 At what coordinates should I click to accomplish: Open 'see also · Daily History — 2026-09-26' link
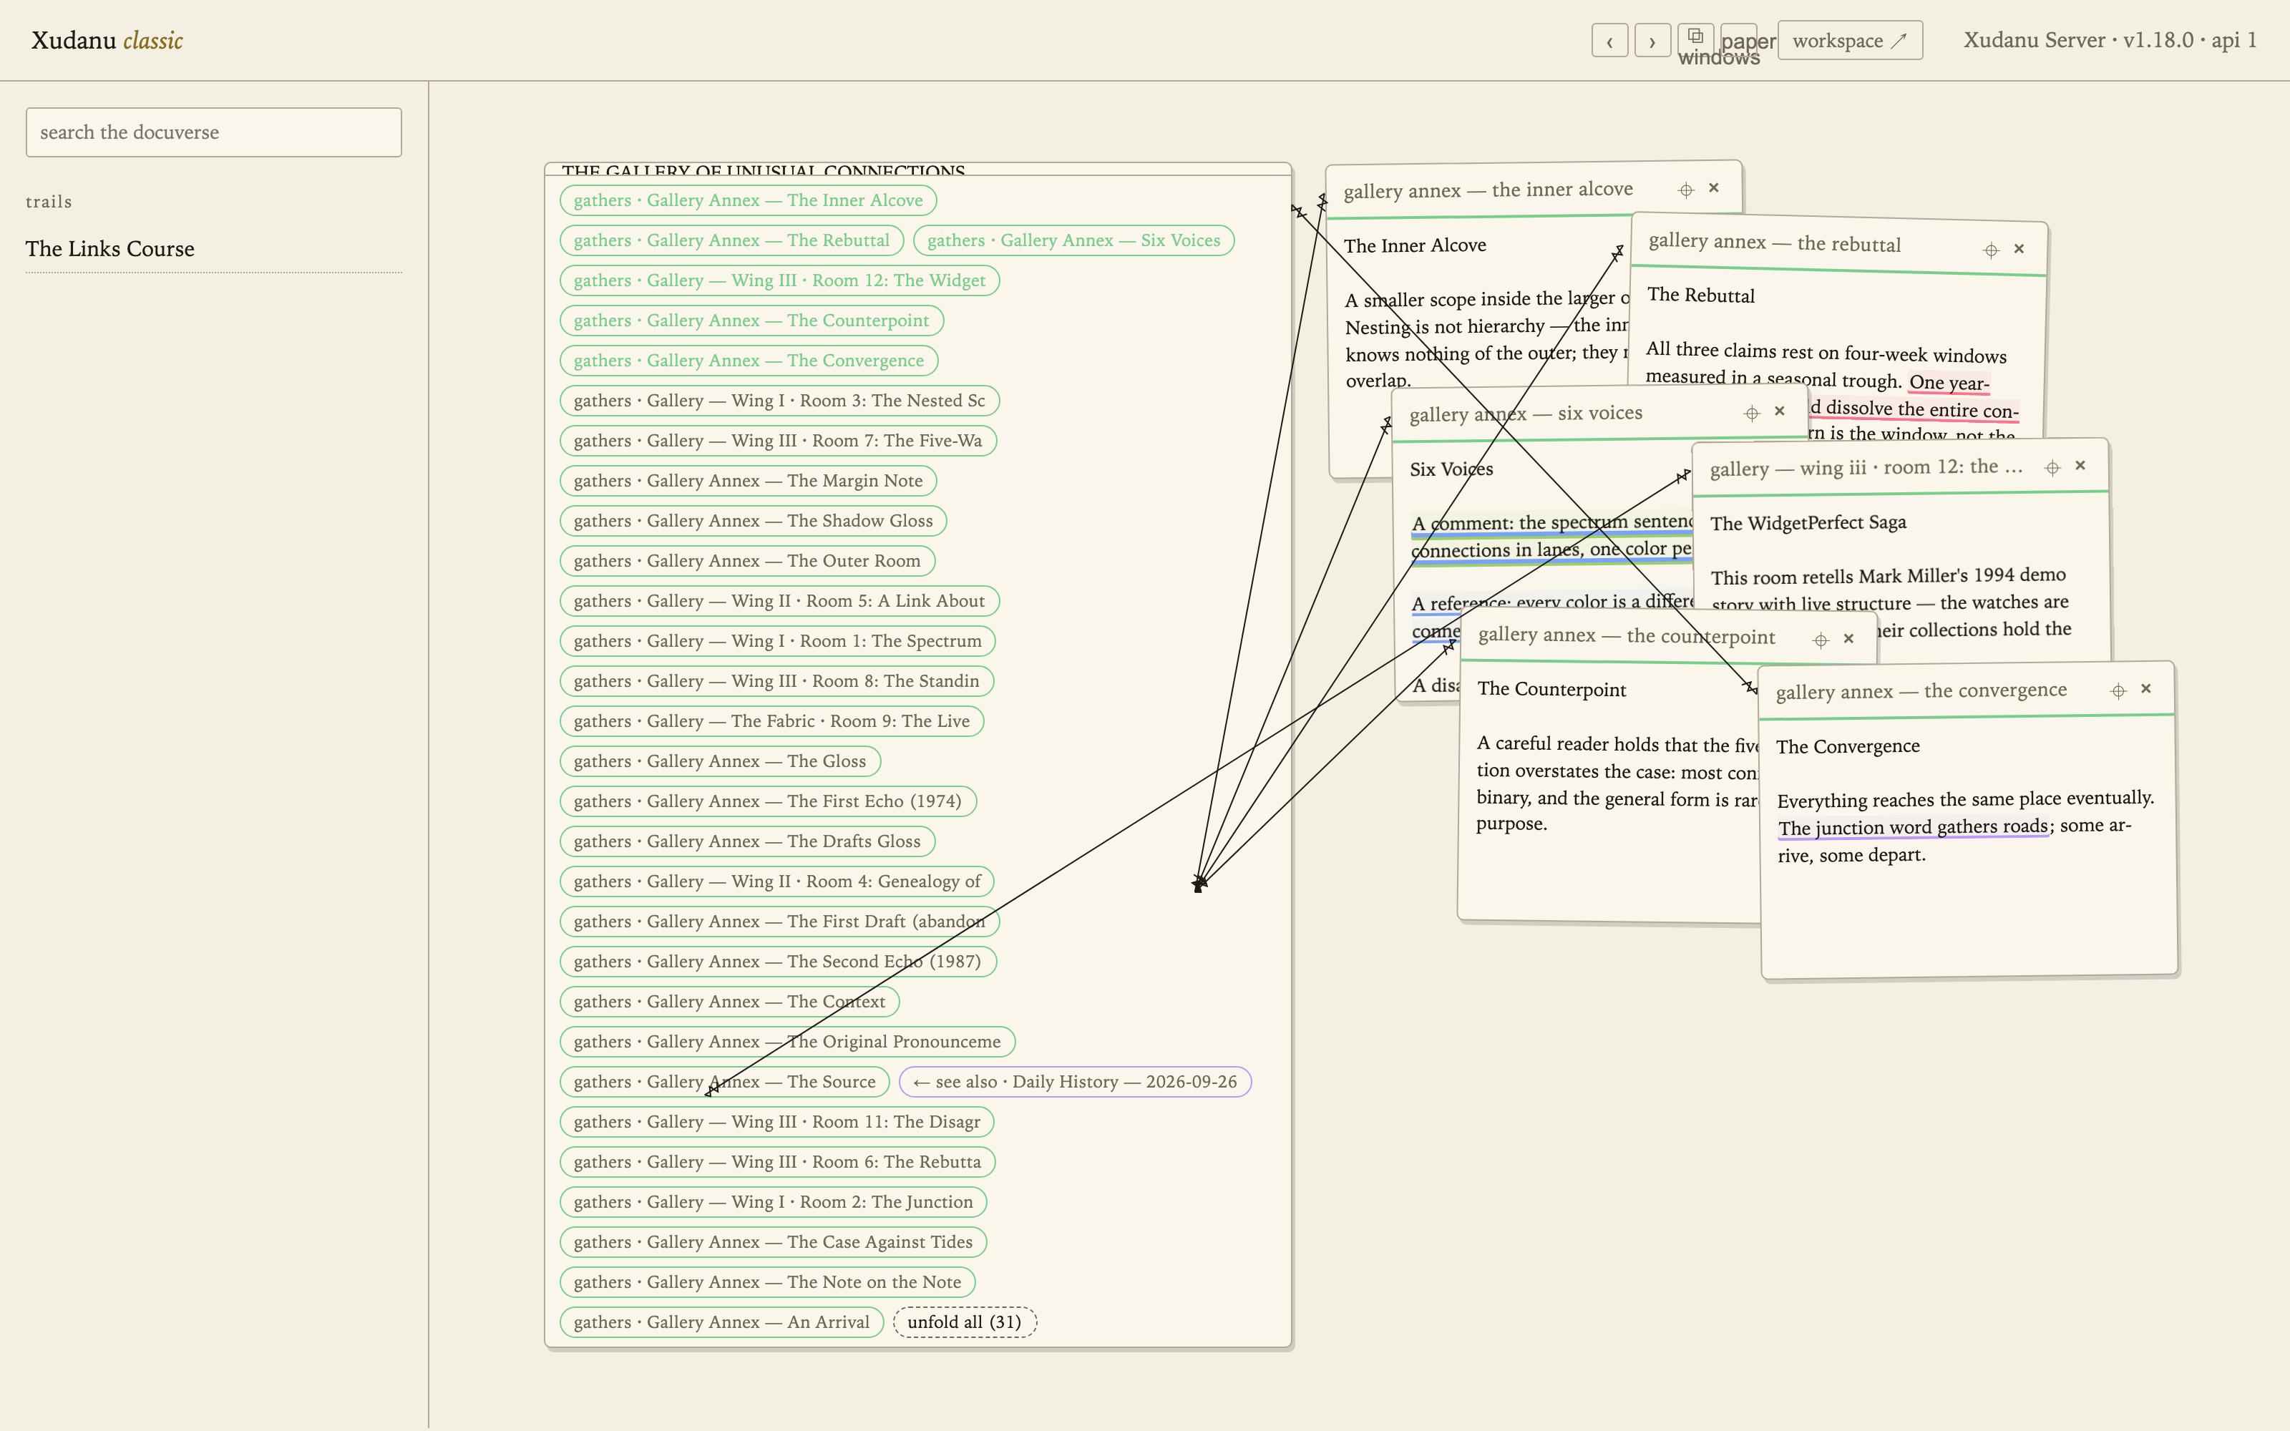[1075, 1082]
